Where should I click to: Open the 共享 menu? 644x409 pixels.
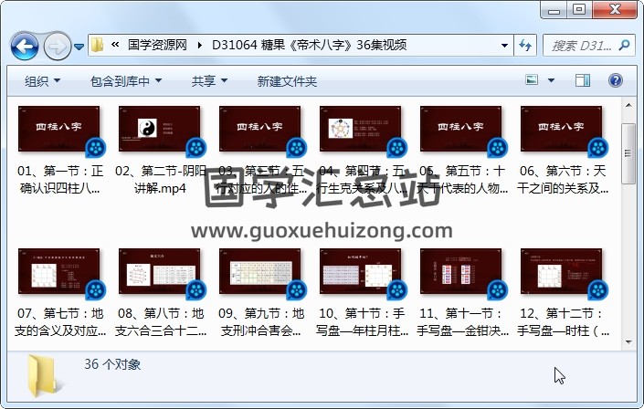209,81
